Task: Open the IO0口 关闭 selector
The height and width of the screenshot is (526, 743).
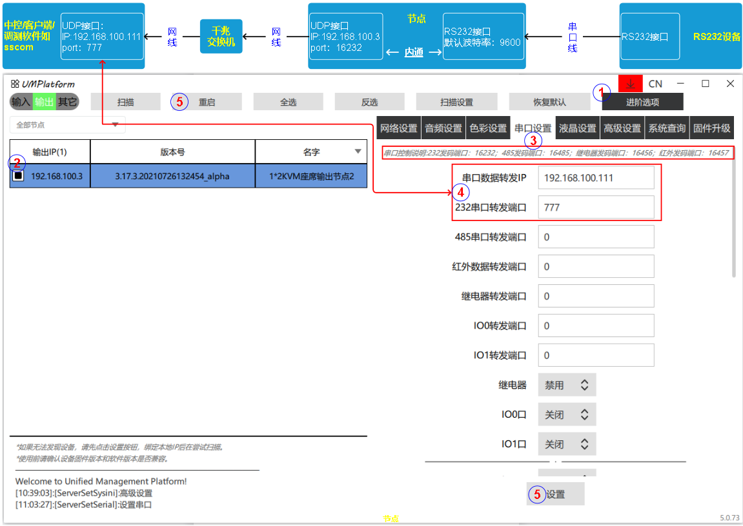Action: [x=566, y=414]
